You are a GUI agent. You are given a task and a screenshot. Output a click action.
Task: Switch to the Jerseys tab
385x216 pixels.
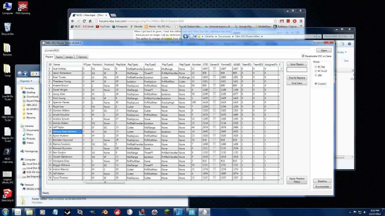point(69,57)
